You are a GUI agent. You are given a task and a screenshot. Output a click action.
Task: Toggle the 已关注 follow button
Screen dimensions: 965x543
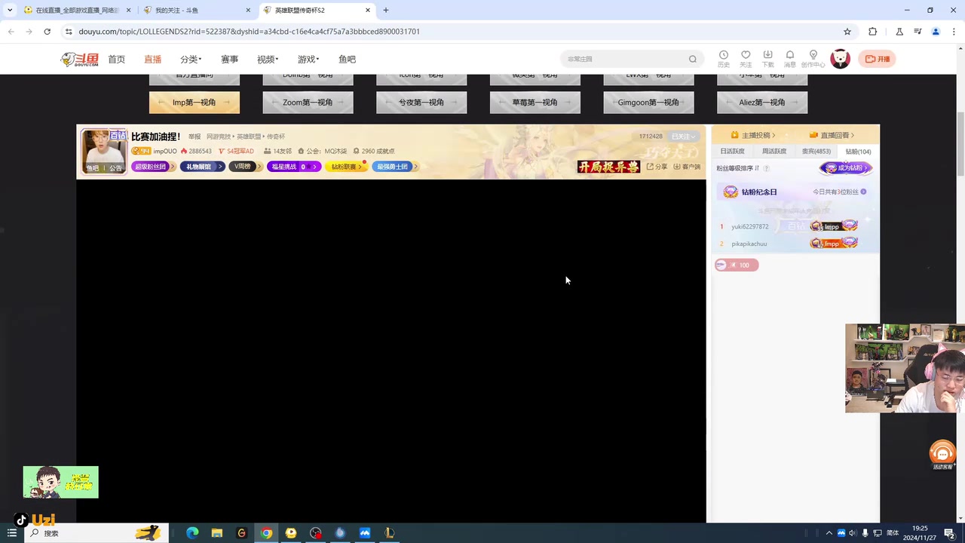click(683, 137)
